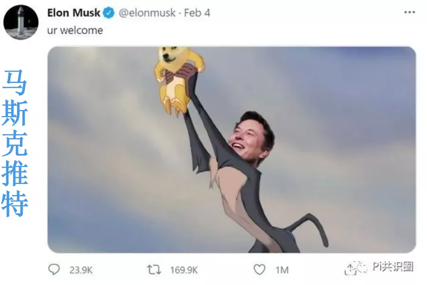Open the Feb 4 tweet timestamp
This screenshot has width=427, height=285.
[197, 13]
